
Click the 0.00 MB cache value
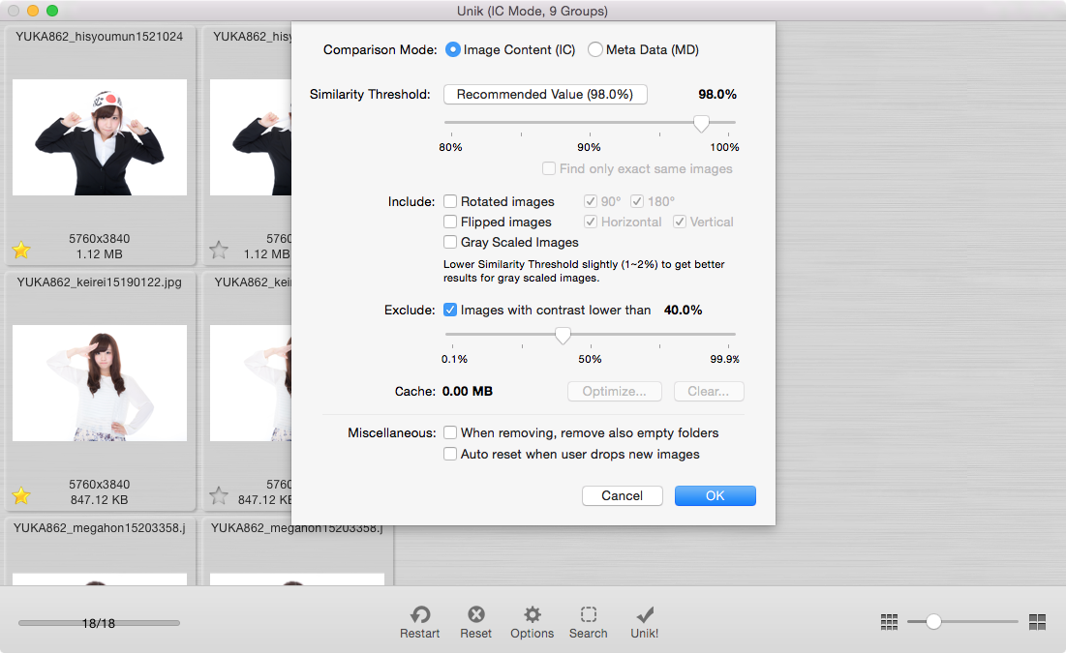point(468,392)
